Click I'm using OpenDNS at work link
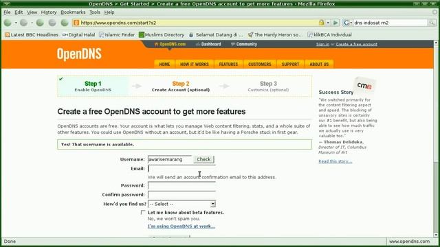Viewport: 440px width, 247px height. point(181,226)
